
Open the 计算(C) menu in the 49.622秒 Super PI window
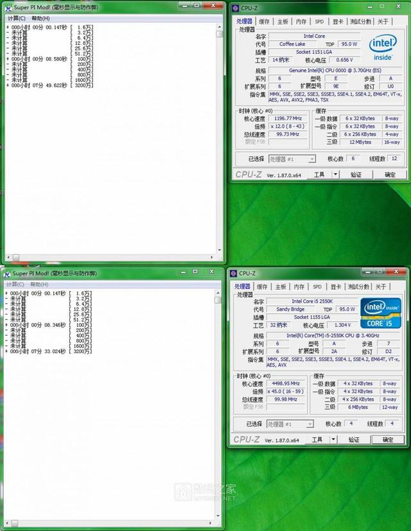click(17, 18)
